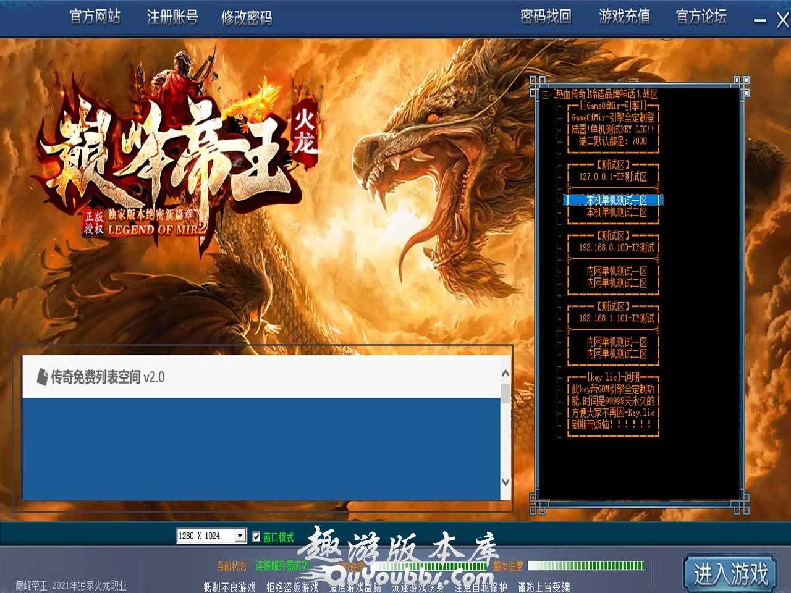The height and width of the screenshot is (593, 791).
Task: Click the document icon beside 传奇免费列表空间
Action: [41, 377]
